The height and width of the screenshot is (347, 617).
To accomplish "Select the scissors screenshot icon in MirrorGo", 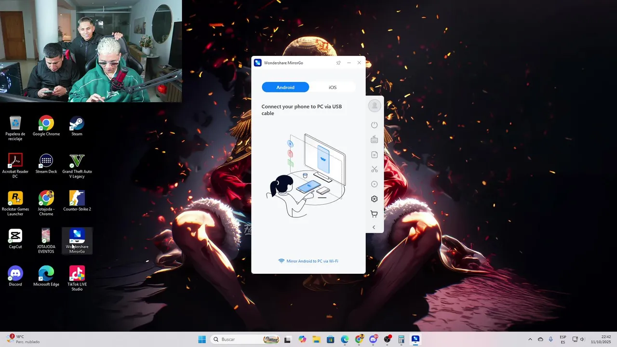I will tap(374, 169).
